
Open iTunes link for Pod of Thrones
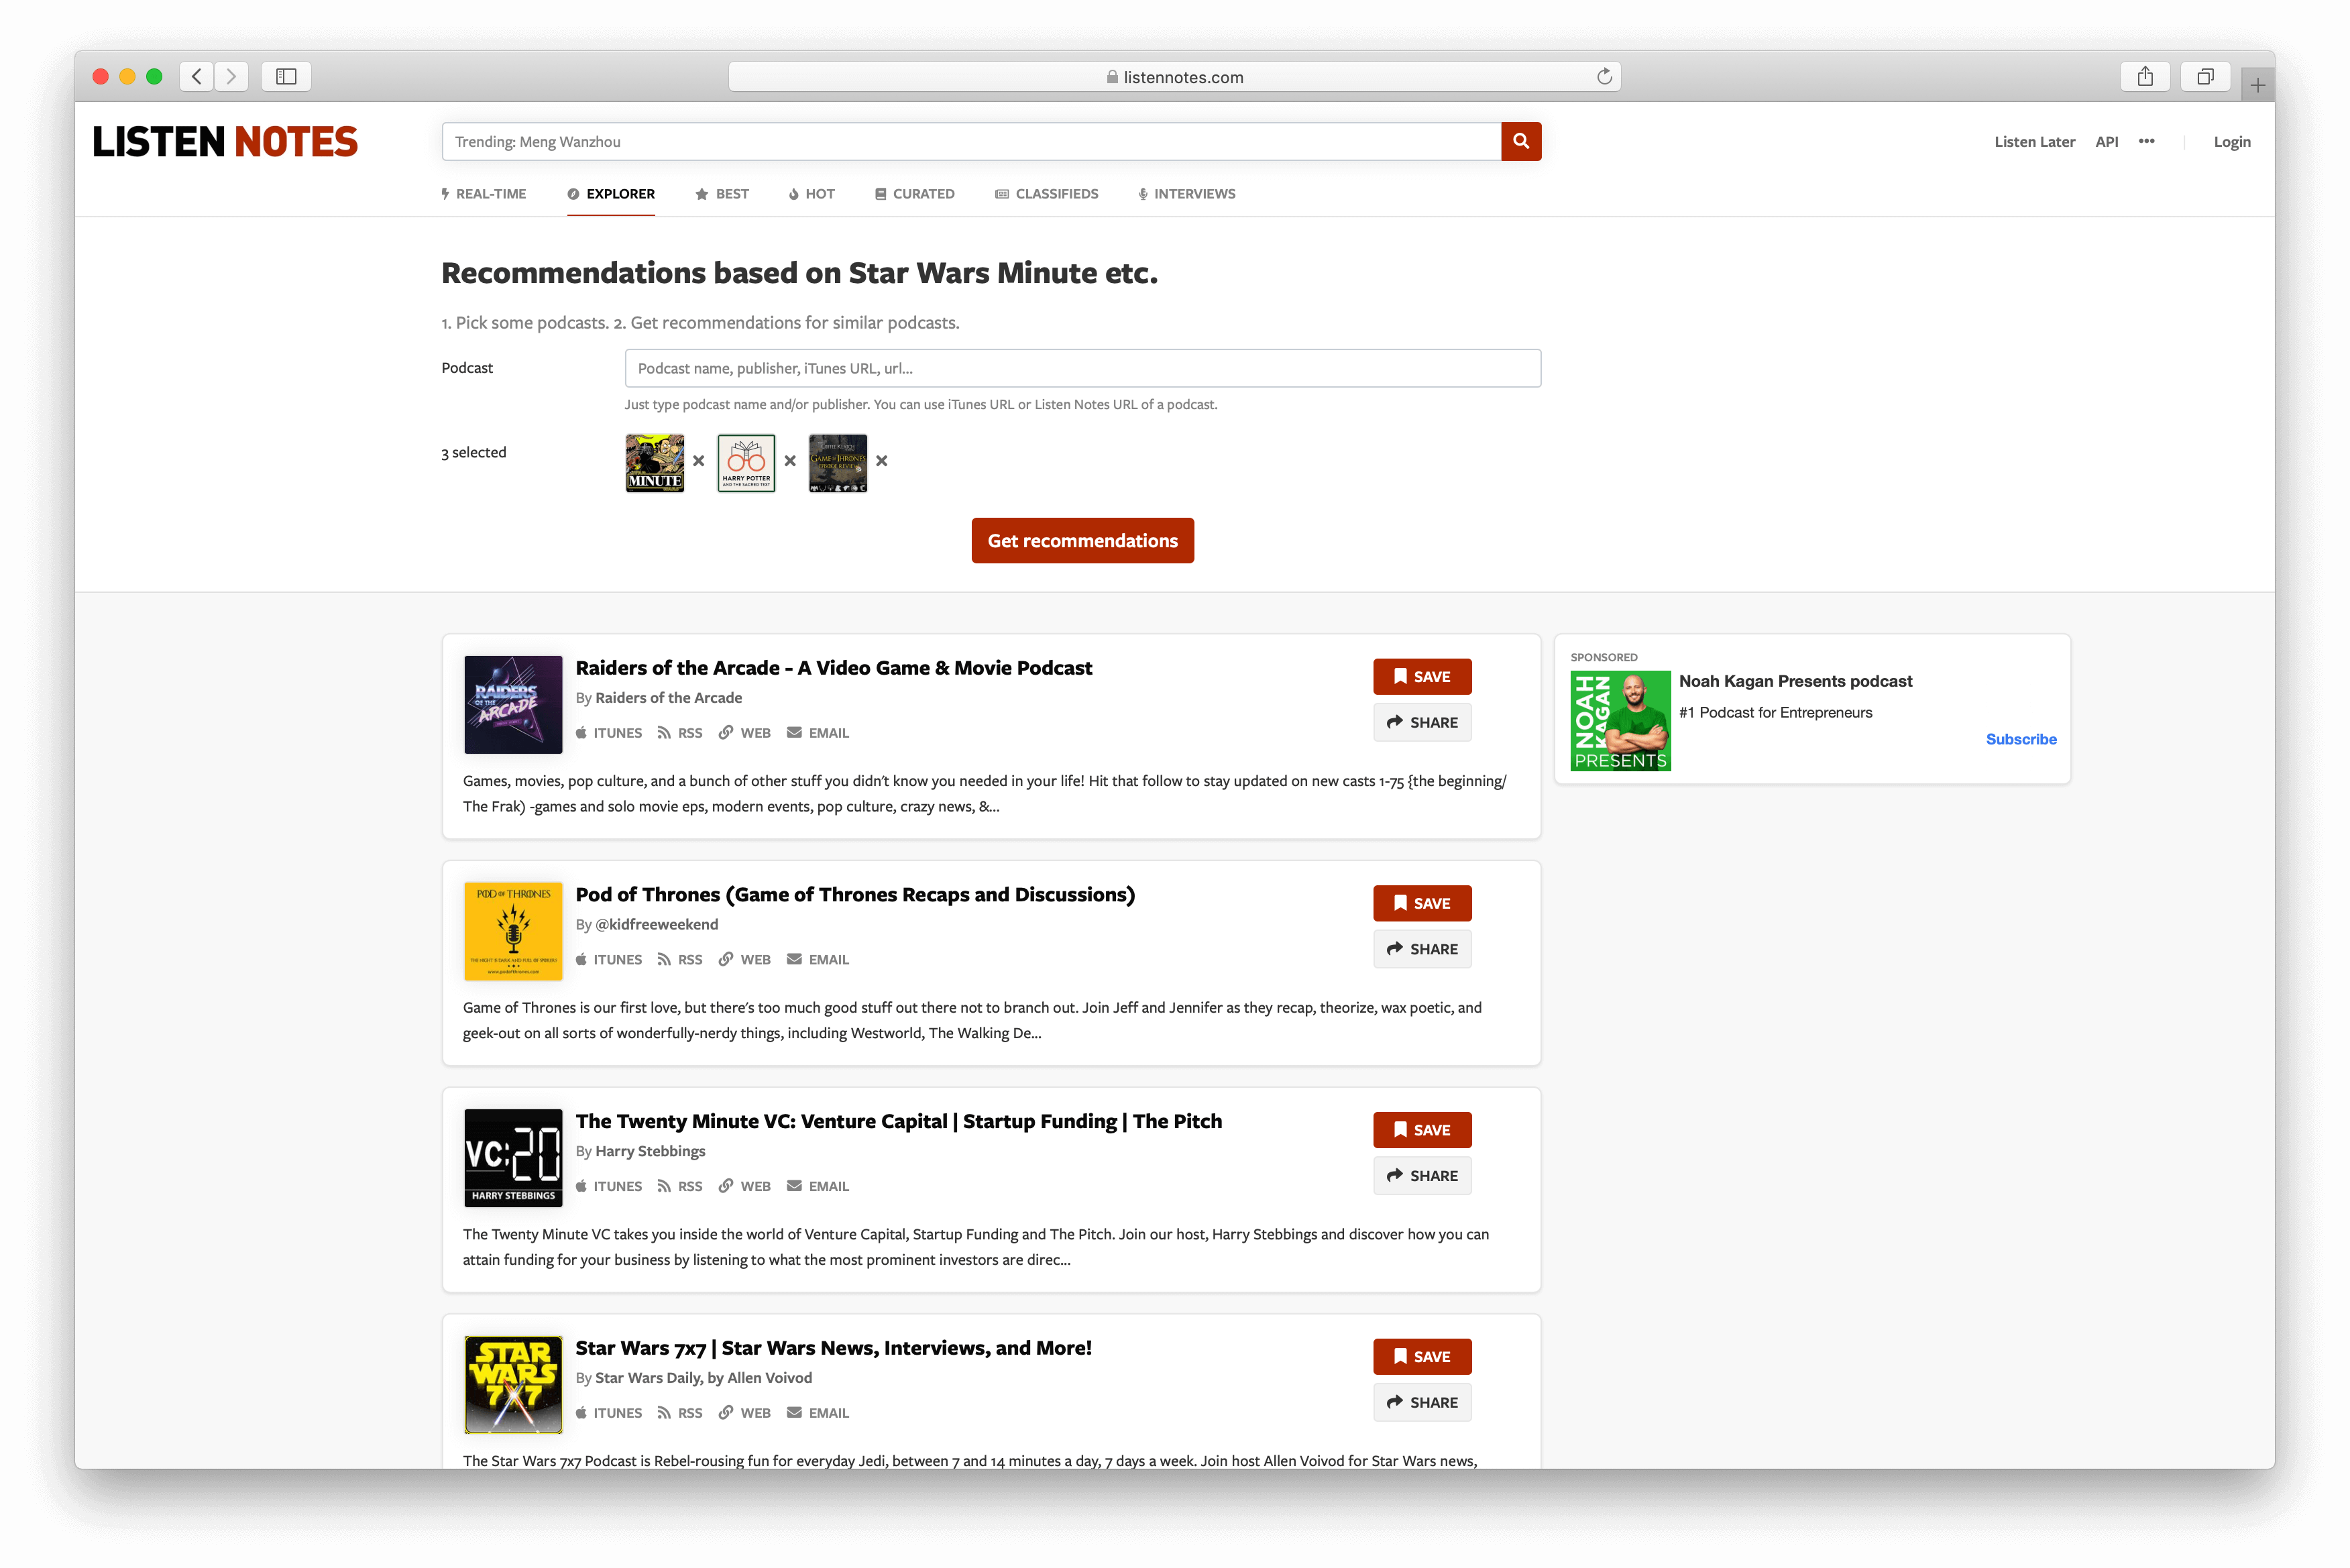[609, 960]
